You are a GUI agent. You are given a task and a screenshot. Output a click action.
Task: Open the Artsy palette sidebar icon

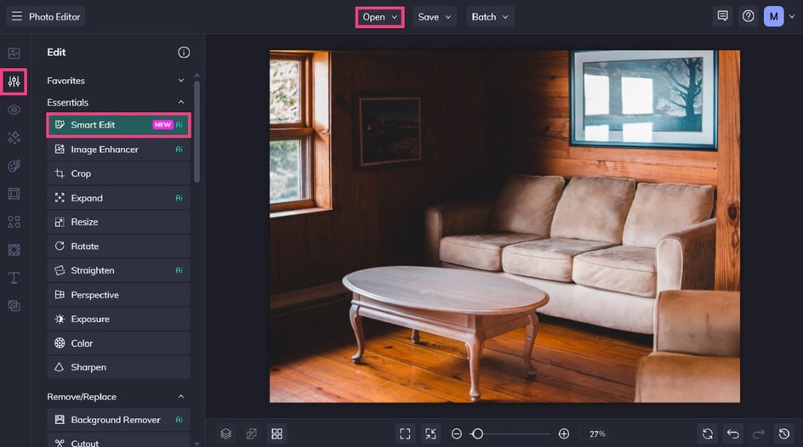point(14,166)
